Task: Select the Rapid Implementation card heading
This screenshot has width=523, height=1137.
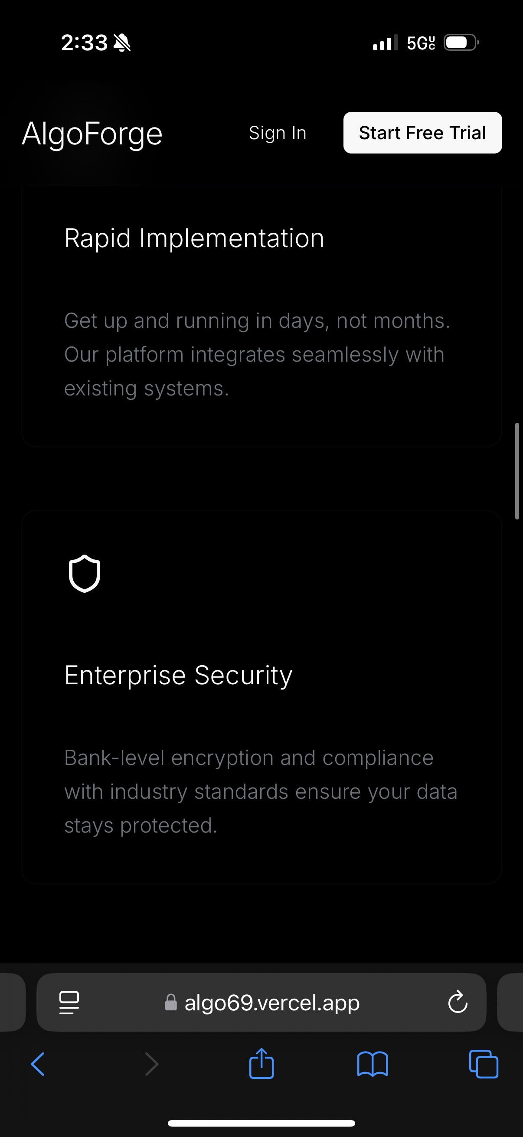Action: (194, 239)
